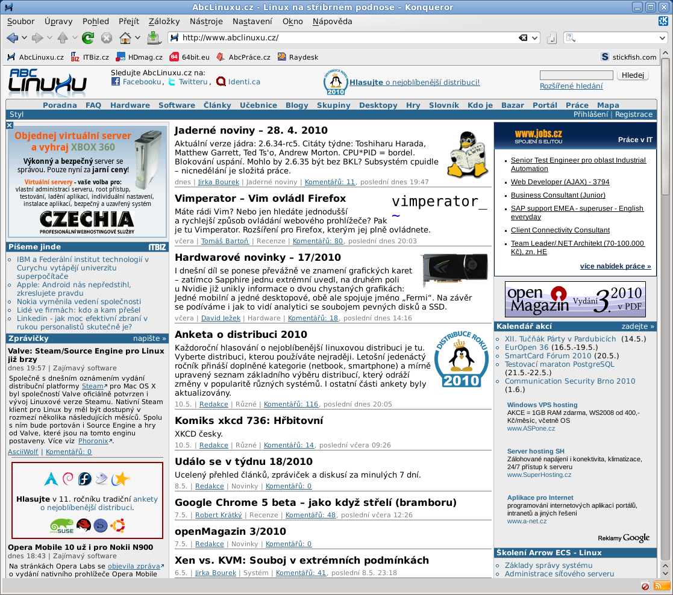Screen dimensions: 673x595
Task: Open the URL history dropdown arrow
Action: pyautogui.click(x=535, y=38)
